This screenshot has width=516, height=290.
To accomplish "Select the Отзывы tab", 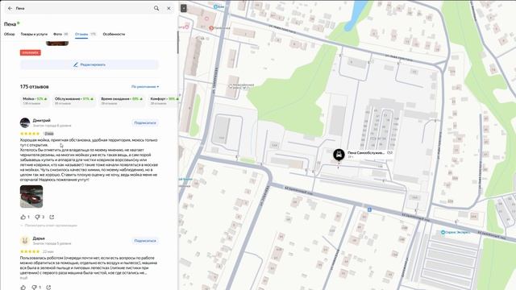I will [x=85, y=34].
